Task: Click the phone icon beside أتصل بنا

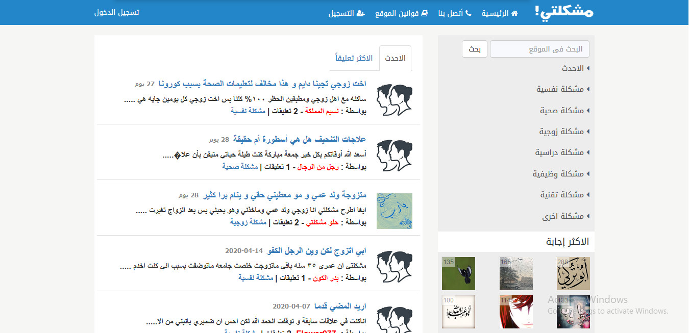Action: (469, 13)
